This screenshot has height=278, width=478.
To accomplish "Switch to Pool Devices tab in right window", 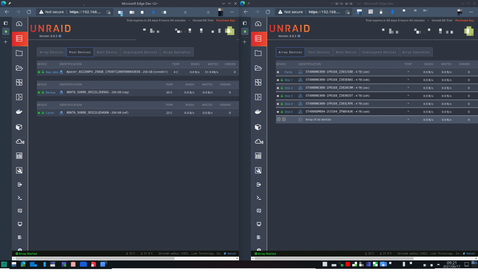I will click(319, 52).
